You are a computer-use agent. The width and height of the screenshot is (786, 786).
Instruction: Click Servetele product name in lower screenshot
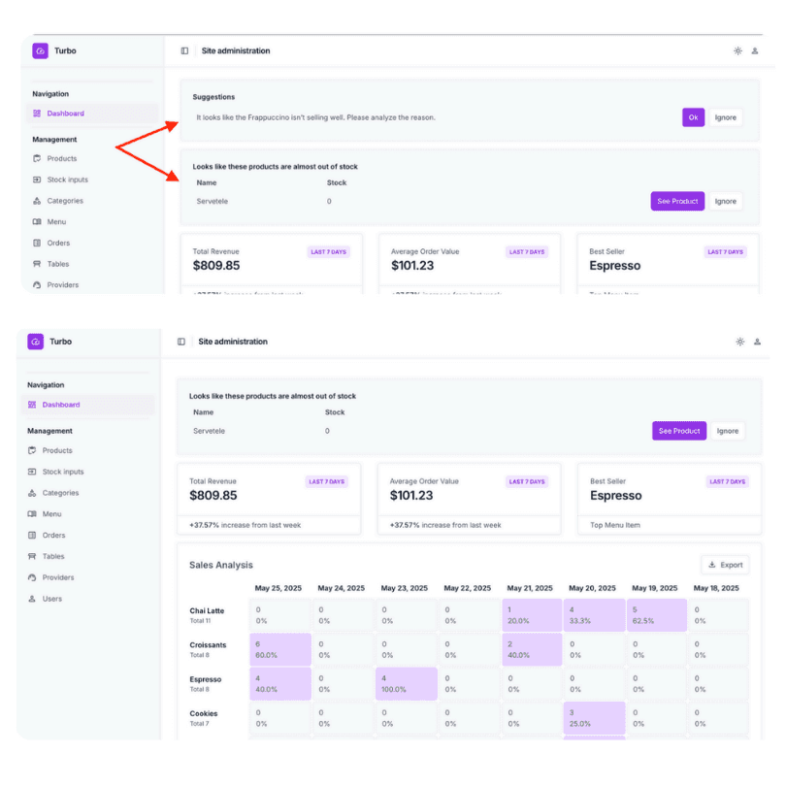pos(209,431)
